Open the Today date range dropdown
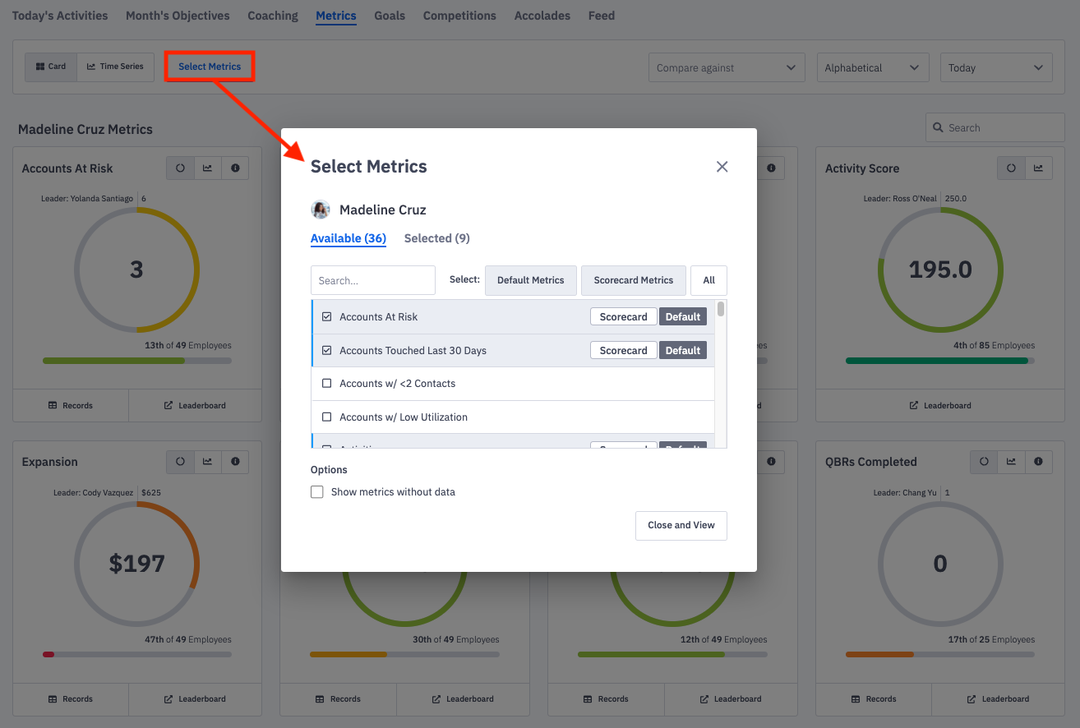Screen dimensions: 1080x728 click(995, 68)
